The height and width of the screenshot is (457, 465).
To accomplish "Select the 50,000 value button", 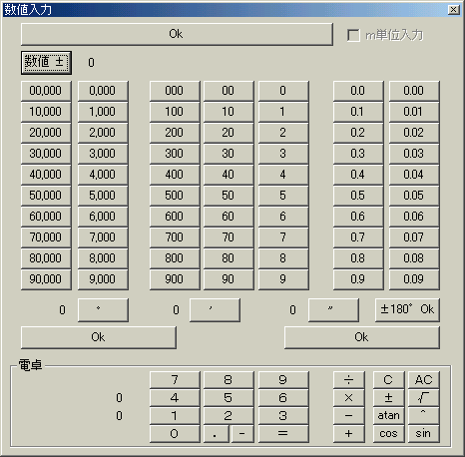I will (x=46, y=196).
